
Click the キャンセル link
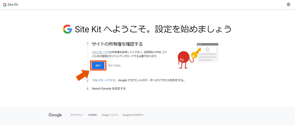[114, 65]
